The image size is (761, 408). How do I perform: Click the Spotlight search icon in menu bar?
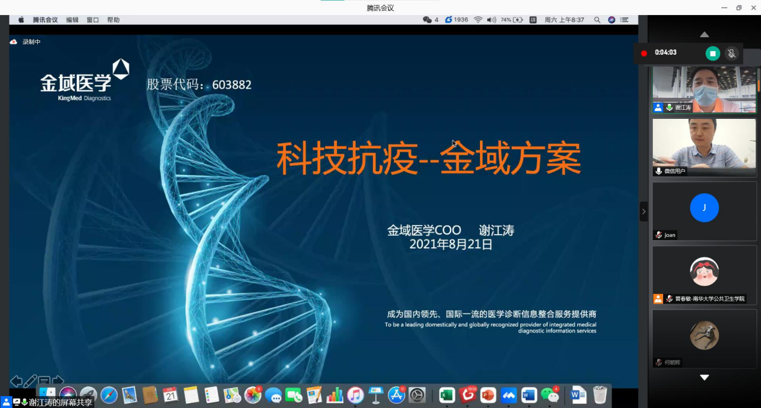597,20
